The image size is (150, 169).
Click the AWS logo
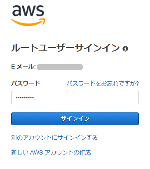pos(28,16)
